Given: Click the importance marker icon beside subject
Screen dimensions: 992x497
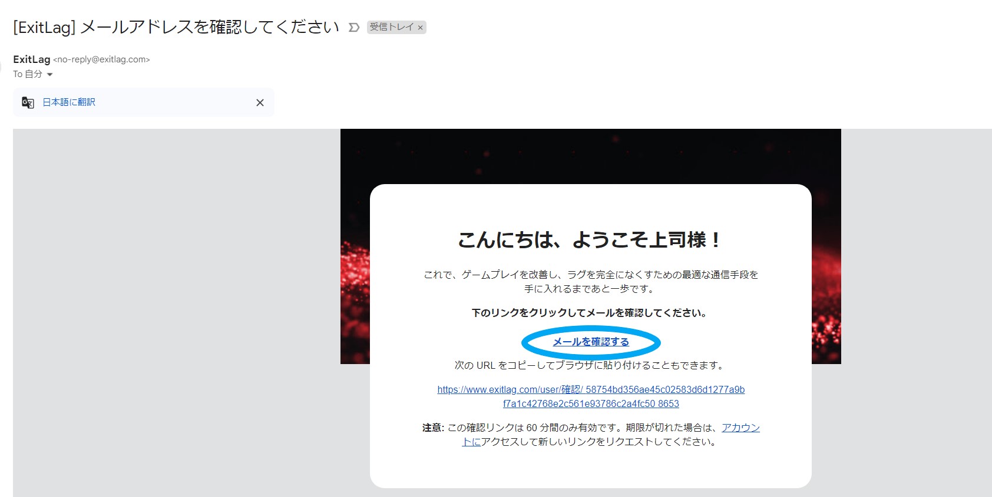Looking at the screenshot, I should pos(353,28).
